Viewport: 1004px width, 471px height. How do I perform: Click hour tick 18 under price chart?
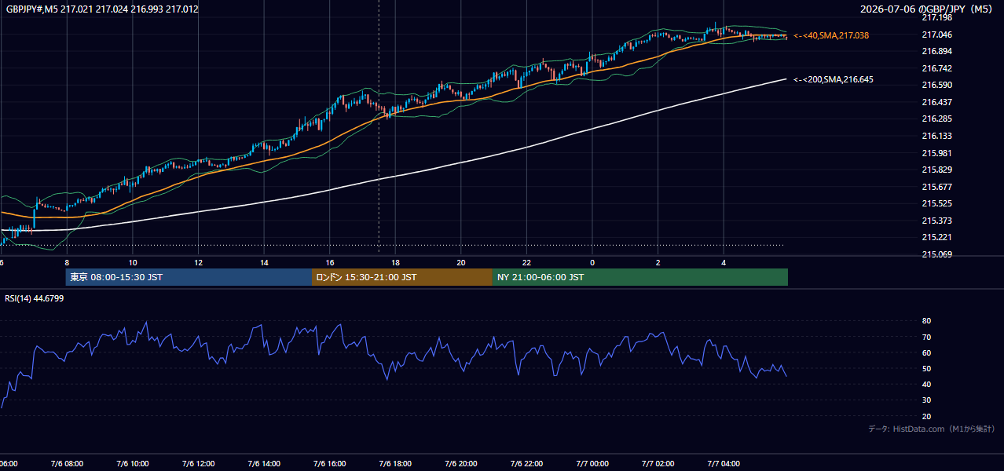(x=395, y=263)
